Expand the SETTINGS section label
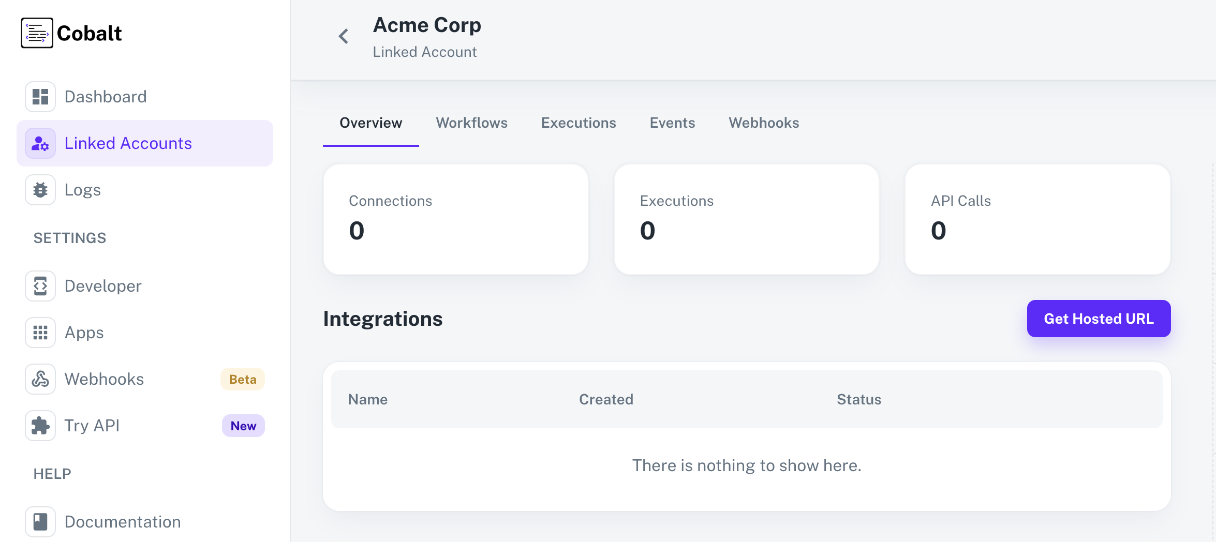 point(69,237)
